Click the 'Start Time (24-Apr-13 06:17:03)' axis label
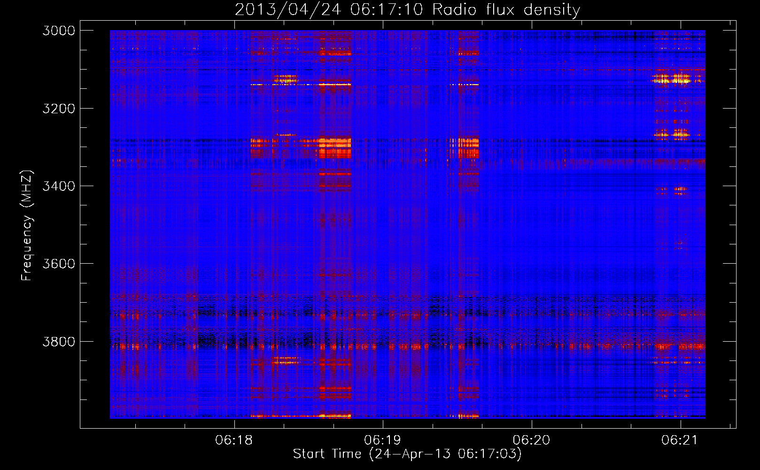This screenshot has width=760, height=470. tap(407, 454)
